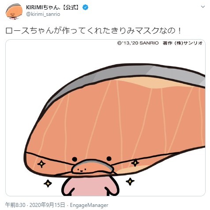
Task: Click the tiny smiling face on mask
Action: click(x=82, y=170)
